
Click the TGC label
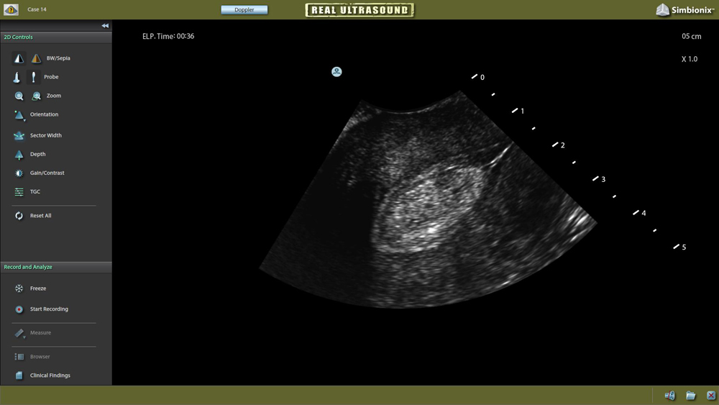tap(35, 192)
